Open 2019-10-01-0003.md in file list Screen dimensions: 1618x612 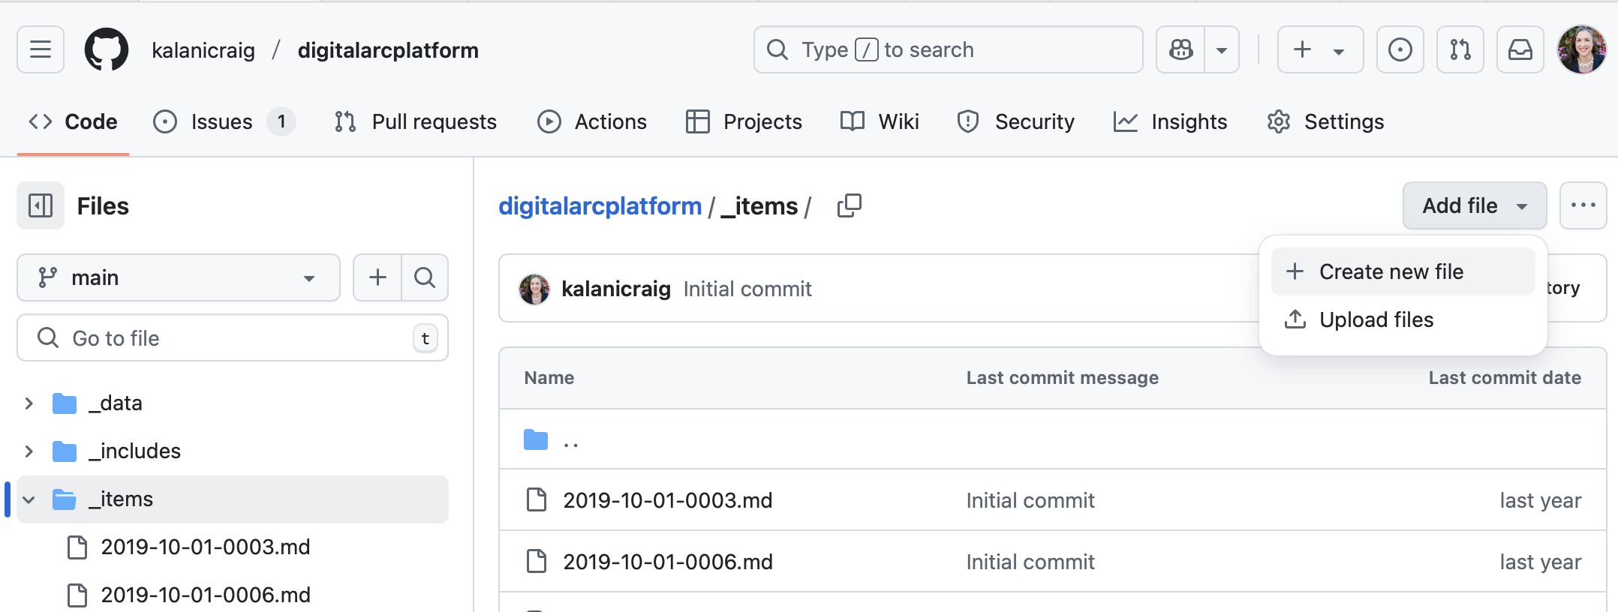(668, 500)
